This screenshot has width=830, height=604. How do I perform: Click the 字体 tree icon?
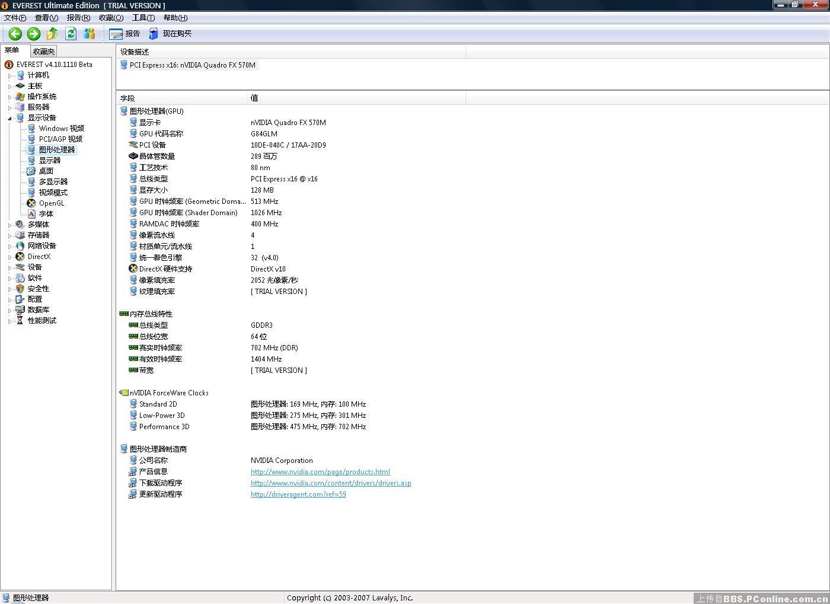tap(31, 214)
